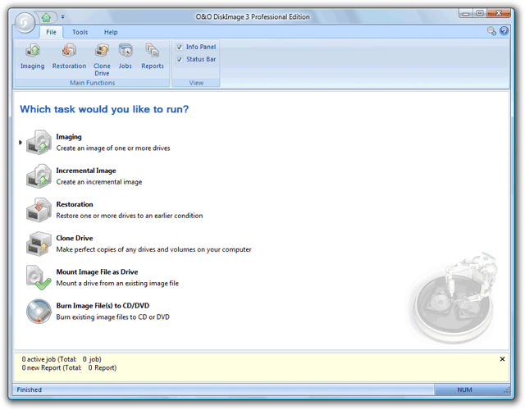Click the Imaging task icon in the main list
Image resolution: width=525 pixels, height=410 pixels.
tap(39, 142)
